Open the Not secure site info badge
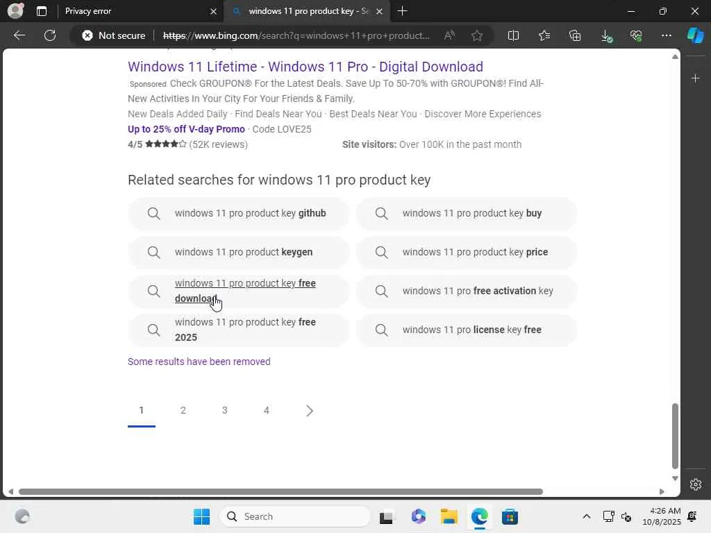The width and height of the screenshot is (711, 533). pyautogui.click(x=113, y=35)
